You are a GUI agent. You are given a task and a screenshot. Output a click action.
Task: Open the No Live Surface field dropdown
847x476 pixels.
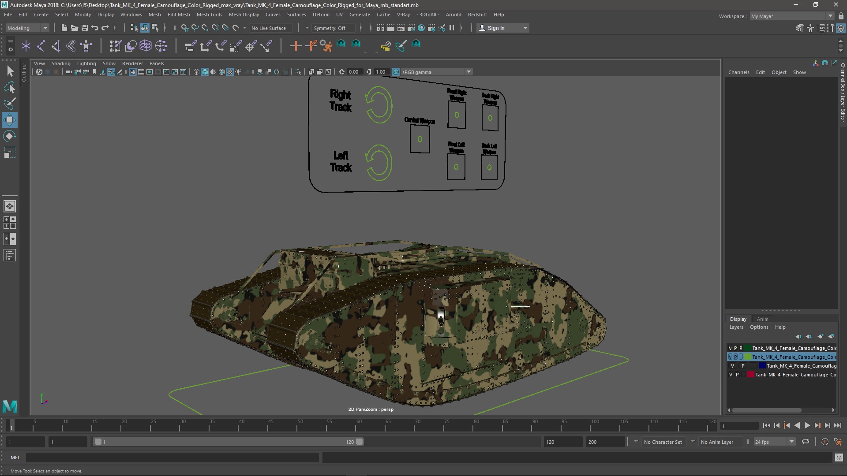(270, 28)
